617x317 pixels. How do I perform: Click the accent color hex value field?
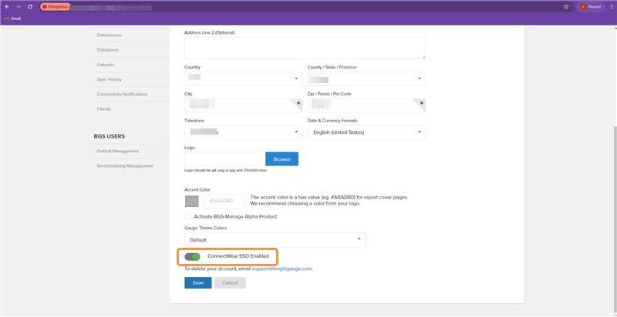[224, 201]
